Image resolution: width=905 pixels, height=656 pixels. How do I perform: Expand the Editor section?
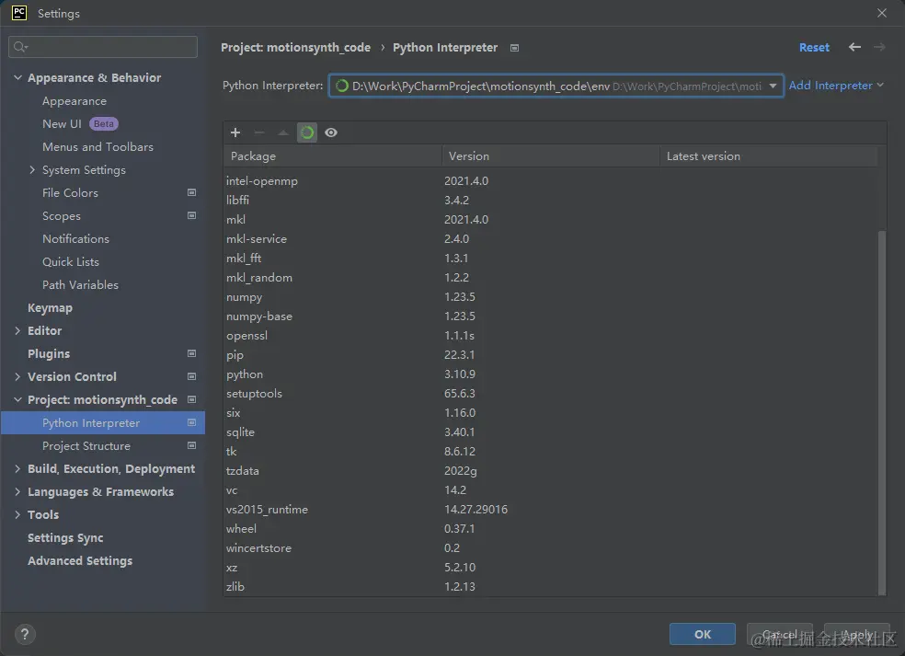pyautogui.click(x=17, y=330)
